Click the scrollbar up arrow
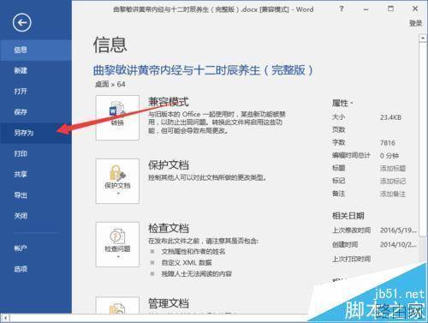Screen dimensions: 428x323 point(422,38)
